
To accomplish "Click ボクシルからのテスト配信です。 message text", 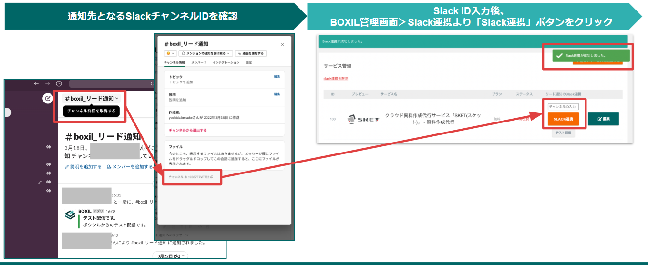I will click(114, 224).
